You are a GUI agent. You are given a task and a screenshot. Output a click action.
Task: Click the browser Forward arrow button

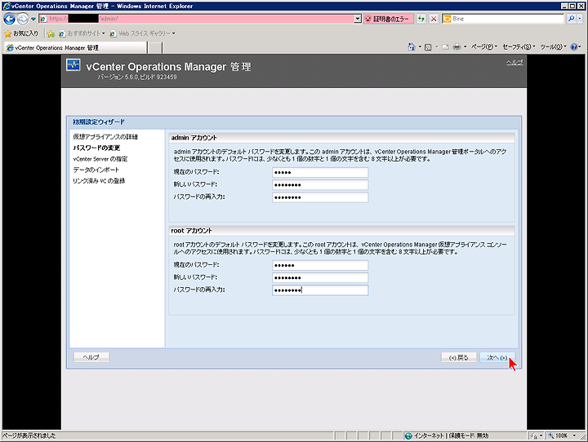pyautogui.click(x=23, y=19)
